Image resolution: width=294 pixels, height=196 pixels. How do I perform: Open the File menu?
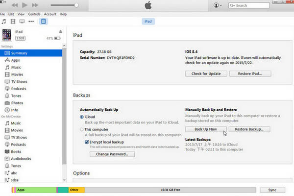point(2,14)
